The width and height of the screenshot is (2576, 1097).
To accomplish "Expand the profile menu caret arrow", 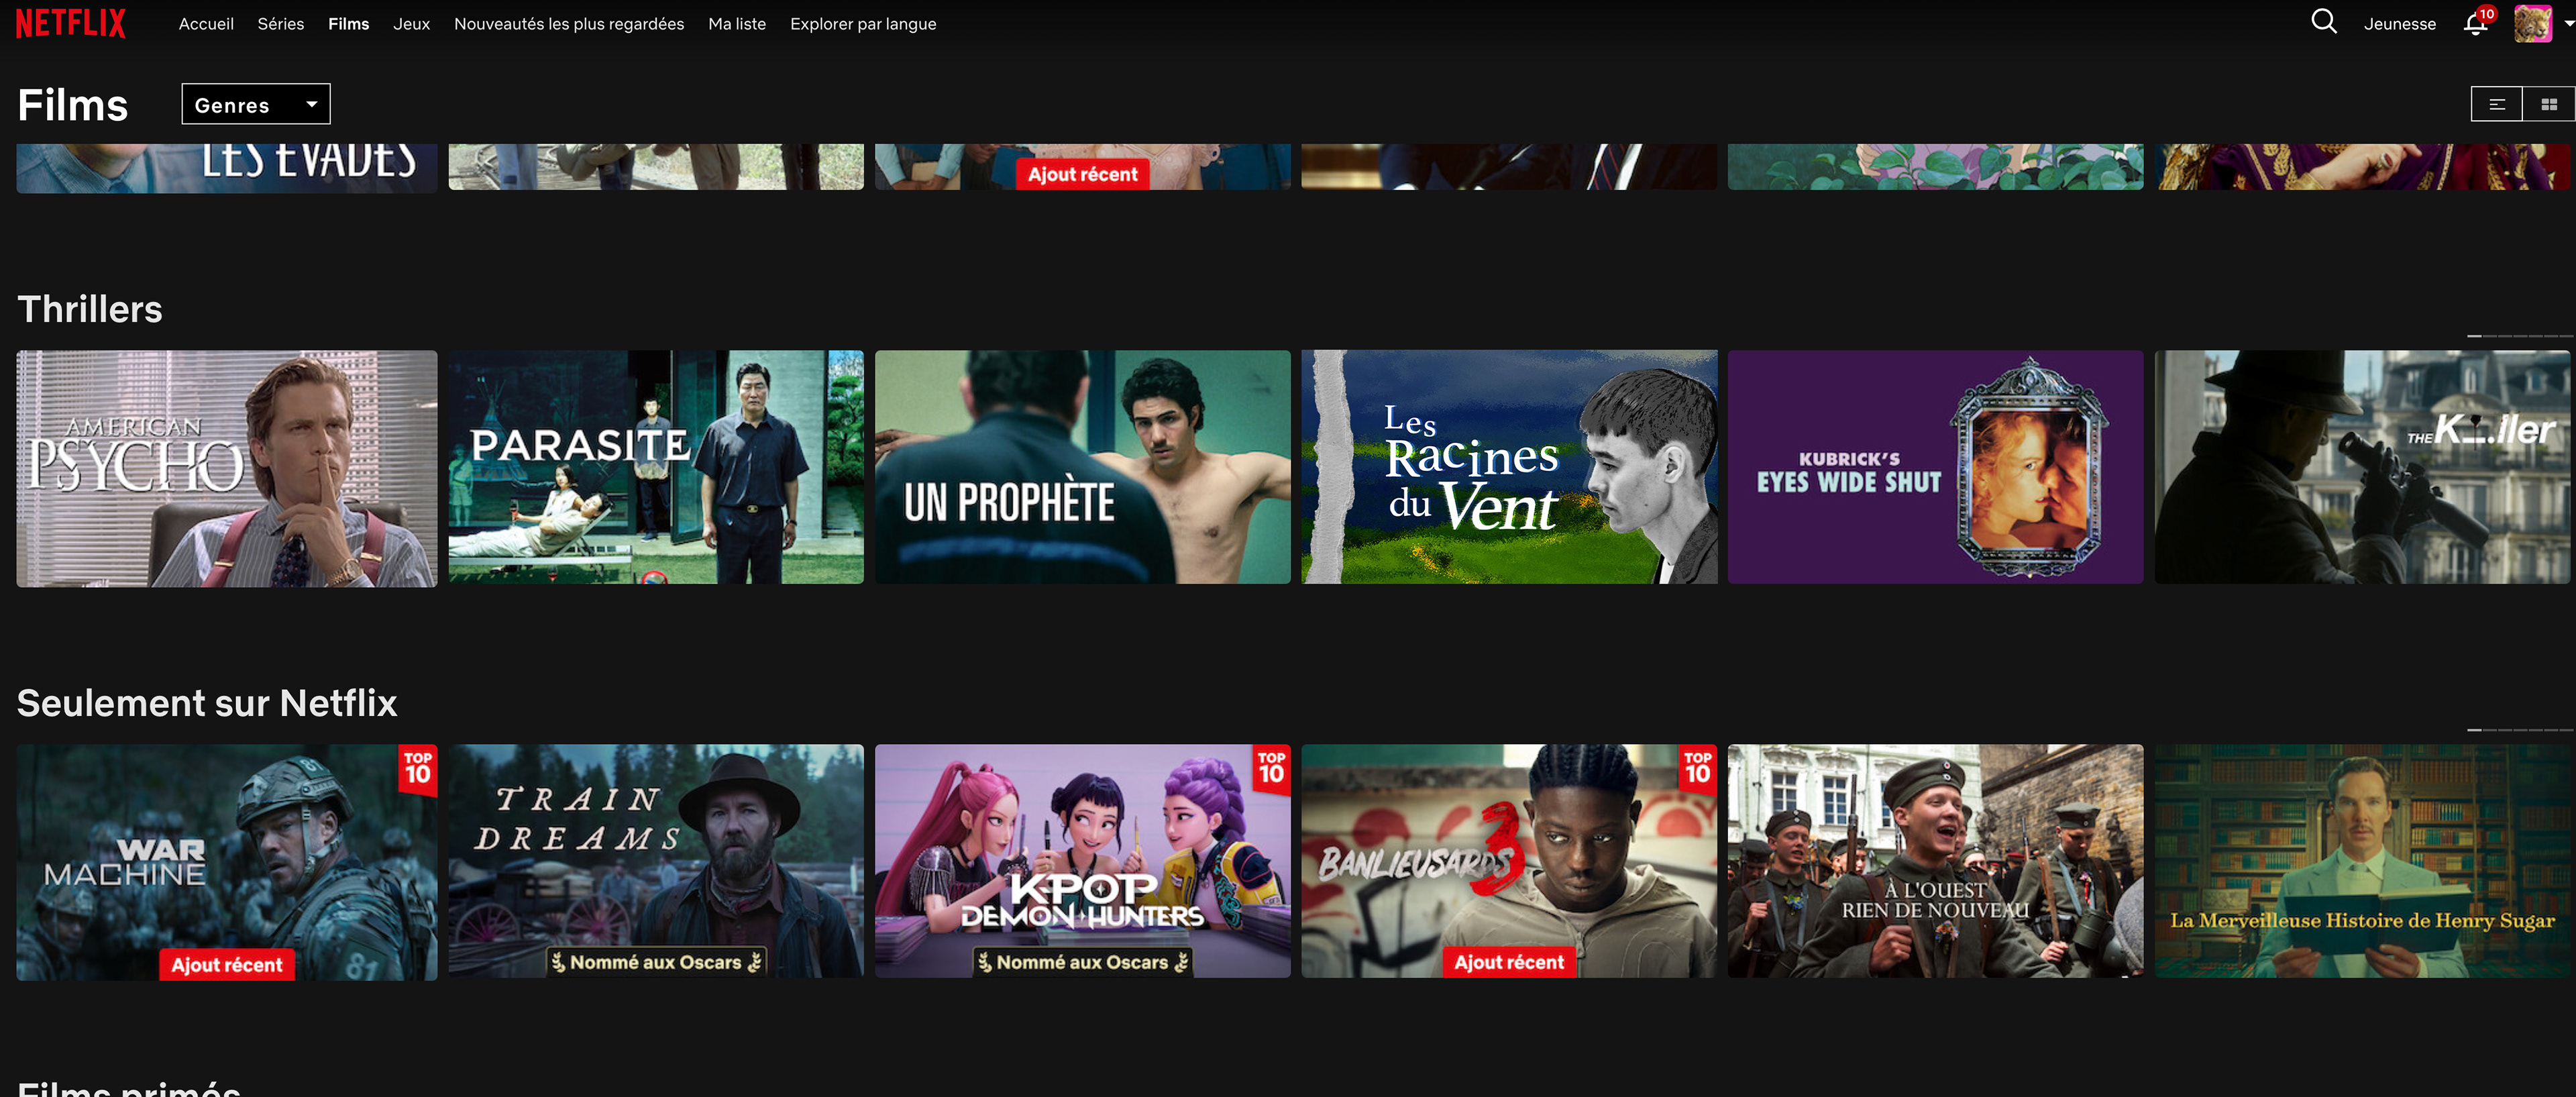I will pyautogui.click(x=2567, y=23).
